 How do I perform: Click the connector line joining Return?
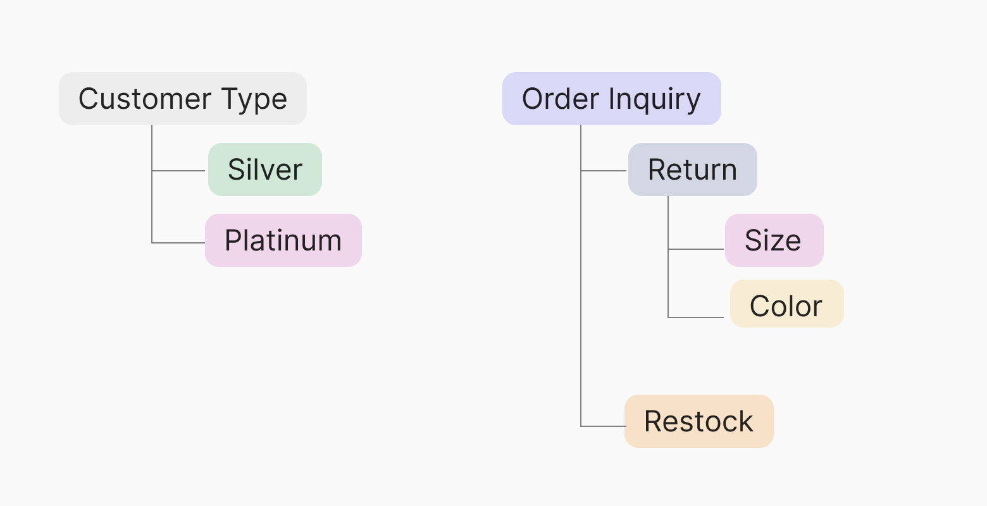[x=604, y=171]
